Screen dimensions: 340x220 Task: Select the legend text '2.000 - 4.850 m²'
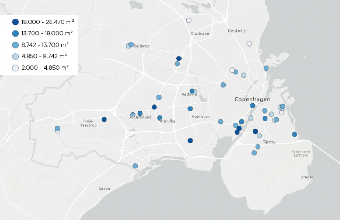(x=45, y=68)
